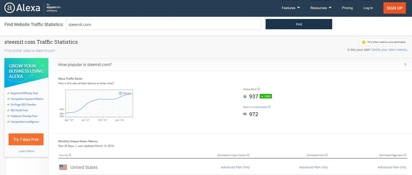Click Competitive Intelligence in sidebar

click(25, 122)
